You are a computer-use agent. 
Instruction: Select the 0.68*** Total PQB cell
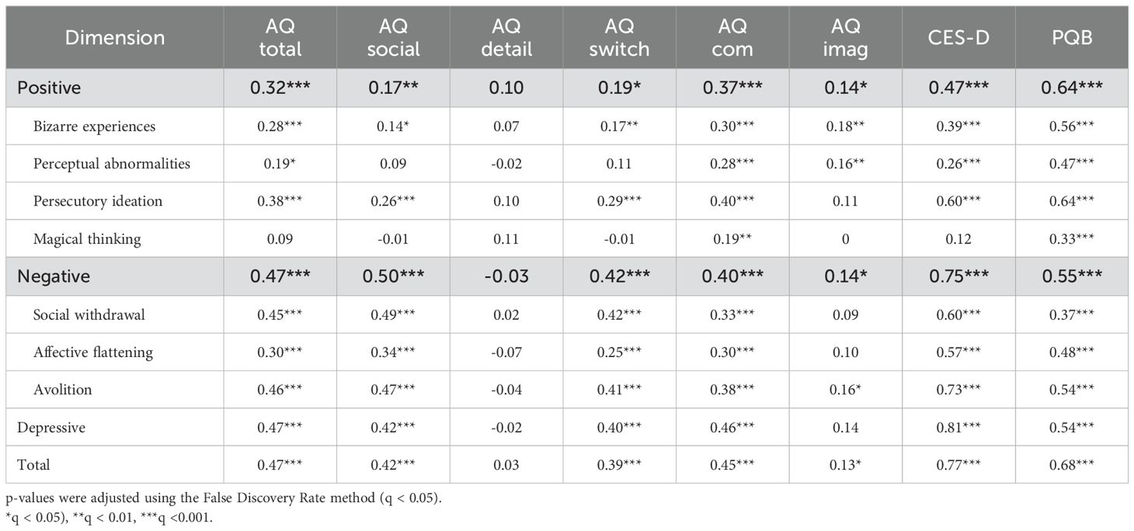tap(1072, 465)
